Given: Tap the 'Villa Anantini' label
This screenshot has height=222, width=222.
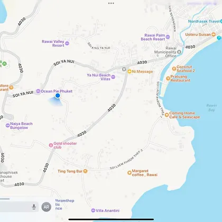Looking at the screenshot, I should click(x=108, y=210).
